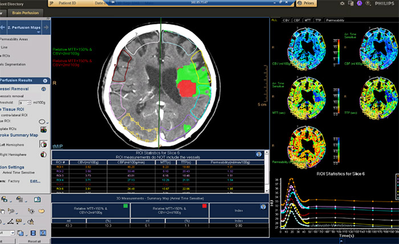Viewport: 399px width, 244px height.
Task: Open the annotation tool dropdown arrow
Action: point(24,224)
